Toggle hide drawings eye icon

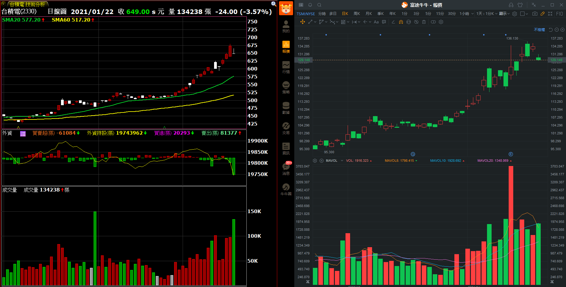tap(416, 22)
